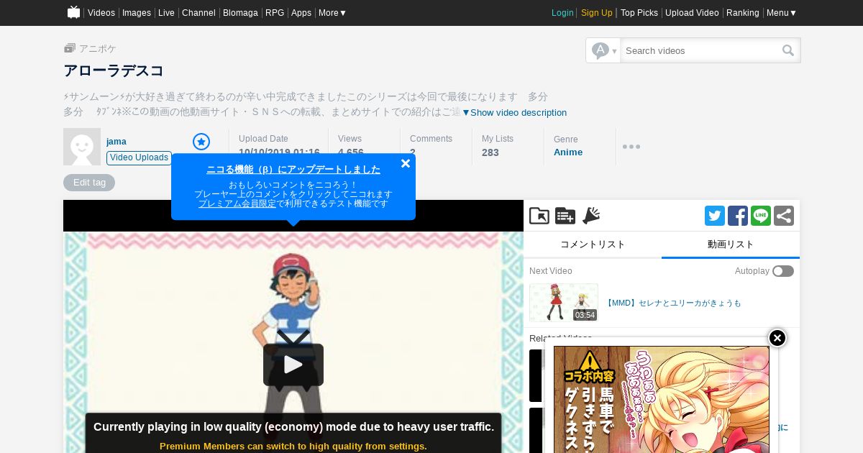Open the ニコる機能 update announcement link
863x453 pixels.
click(293, 170)
